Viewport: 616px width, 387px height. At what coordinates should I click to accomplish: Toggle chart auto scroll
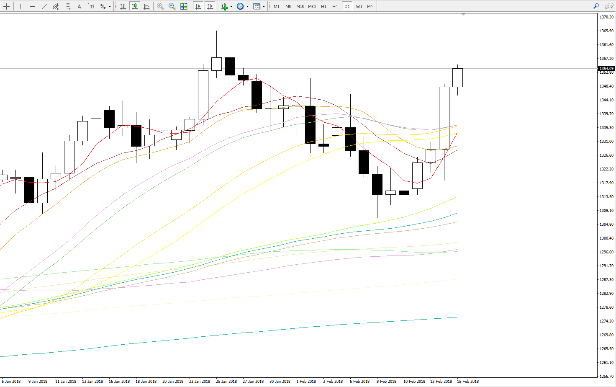click(x=198, y=6)
